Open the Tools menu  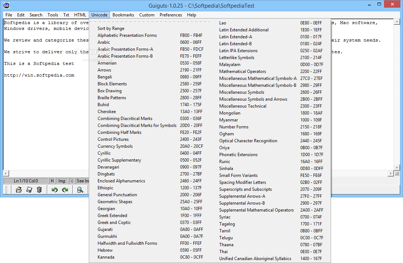point(53,15)
